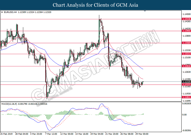Image resolution: width=191 pixels, height=136 pixels.
Task: Click the MACD zero level 0.00 label
Action: [184, 115]
